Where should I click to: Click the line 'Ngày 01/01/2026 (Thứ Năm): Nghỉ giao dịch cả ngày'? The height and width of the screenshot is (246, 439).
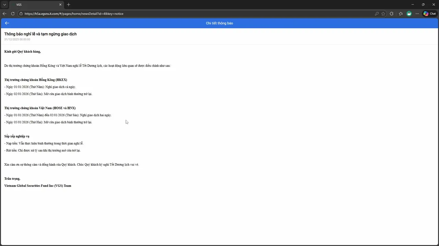(40, 87)
